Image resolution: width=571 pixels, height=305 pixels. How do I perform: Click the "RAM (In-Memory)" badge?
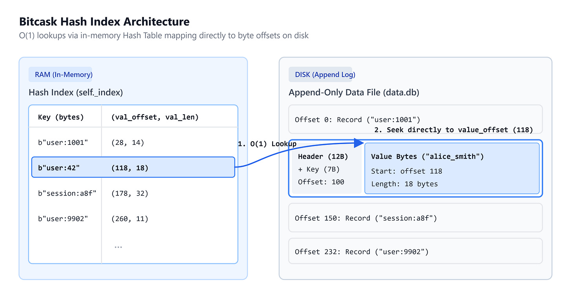[x=60, y=75]
